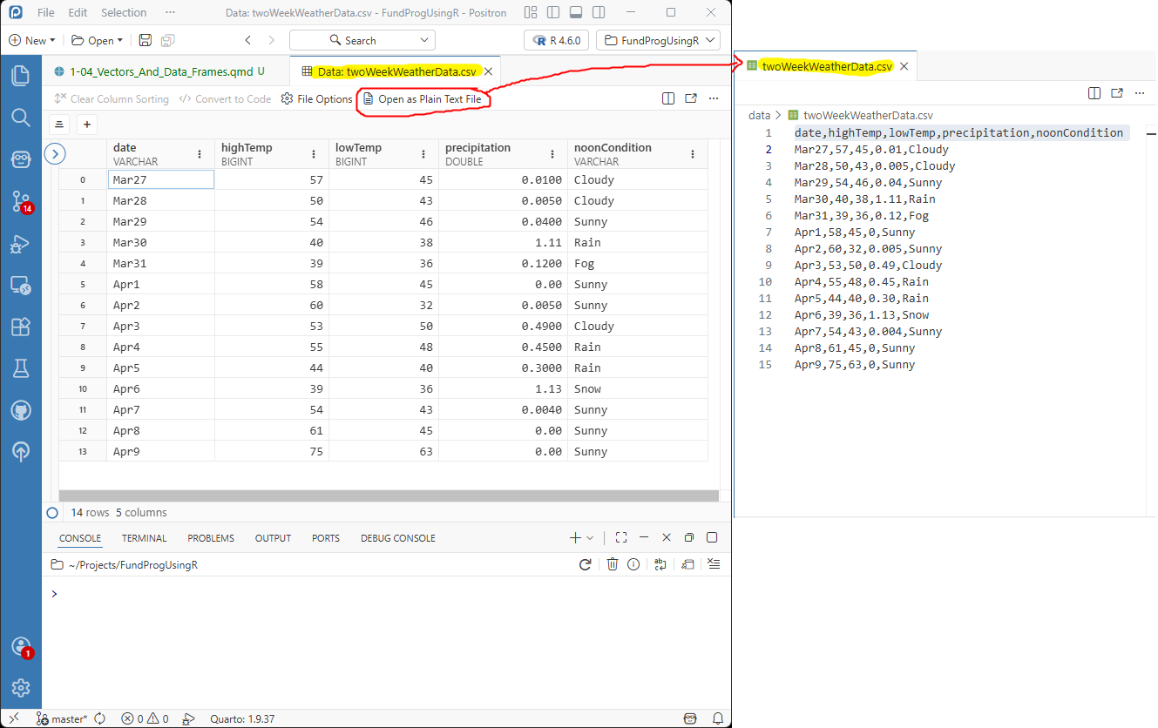Click the horizontal scrollbar under data grid
This screenshot has height=728, width=1158.
[389, 495]
